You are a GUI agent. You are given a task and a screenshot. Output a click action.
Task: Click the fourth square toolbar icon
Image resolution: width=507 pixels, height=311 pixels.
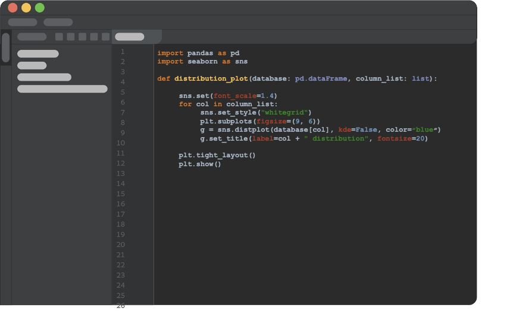coord(94,37)
